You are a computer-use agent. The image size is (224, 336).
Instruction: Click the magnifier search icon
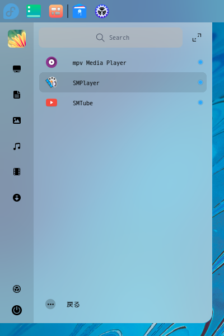pyautogui.click(x=100, y=38)
